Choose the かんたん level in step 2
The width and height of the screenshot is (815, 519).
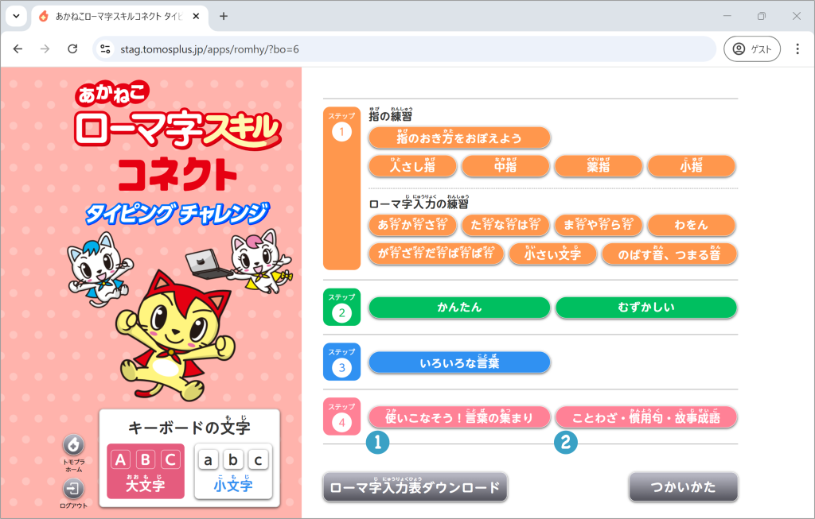459,308
